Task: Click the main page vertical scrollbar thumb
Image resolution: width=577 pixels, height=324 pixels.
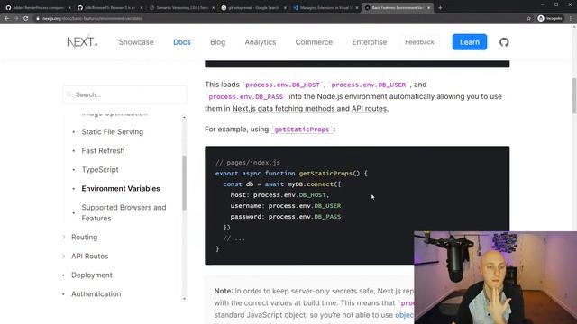Action: (574, 96)
